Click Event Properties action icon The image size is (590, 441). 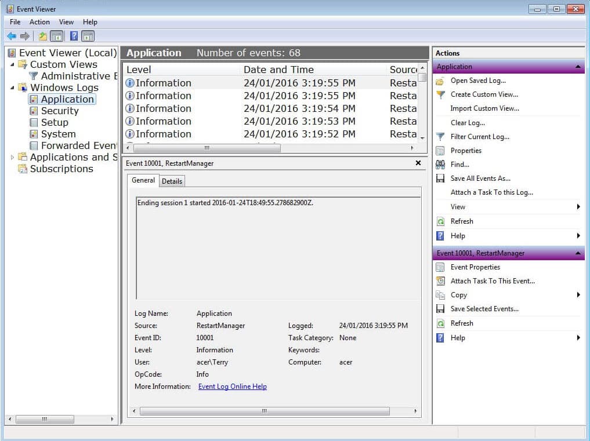pos(440,267)
